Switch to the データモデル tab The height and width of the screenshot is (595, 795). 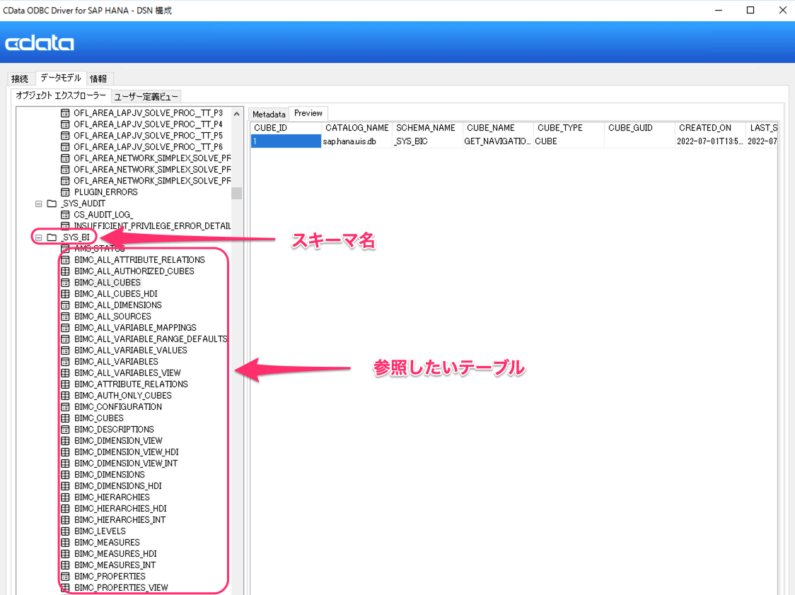[60, 78]
